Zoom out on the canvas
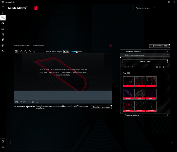 pos(26,51)
